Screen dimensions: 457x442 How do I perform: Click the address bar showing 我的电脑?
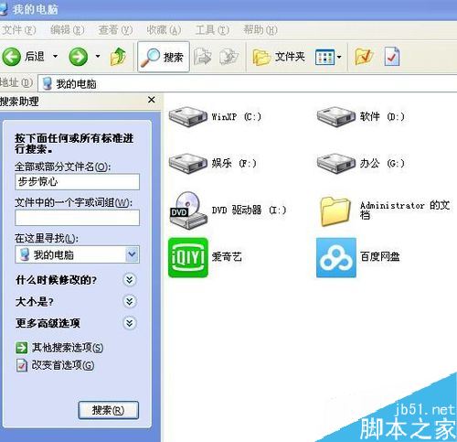point(248,83)
